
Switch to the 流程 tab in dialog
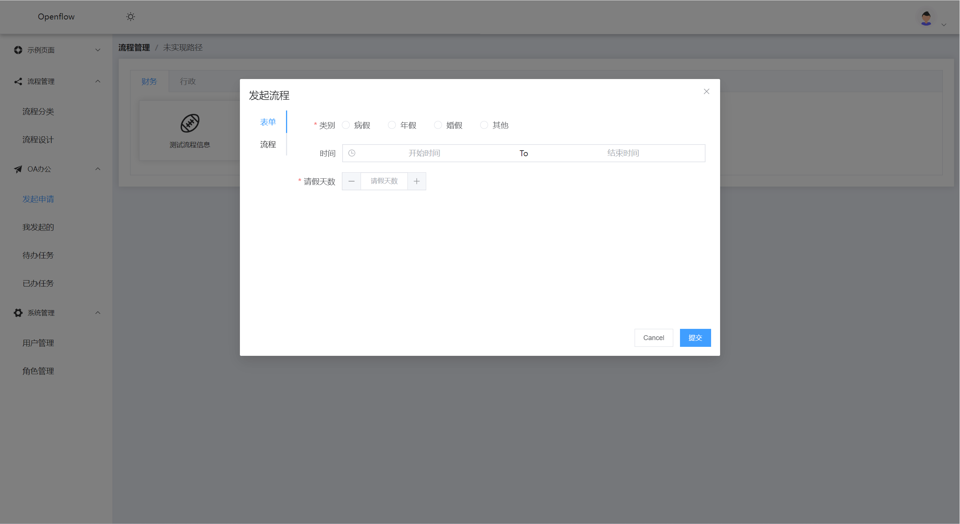point(268,144)
